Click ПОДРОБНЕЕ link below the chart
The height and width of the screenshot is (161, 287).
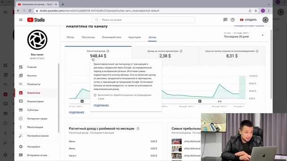pos(77,112)
